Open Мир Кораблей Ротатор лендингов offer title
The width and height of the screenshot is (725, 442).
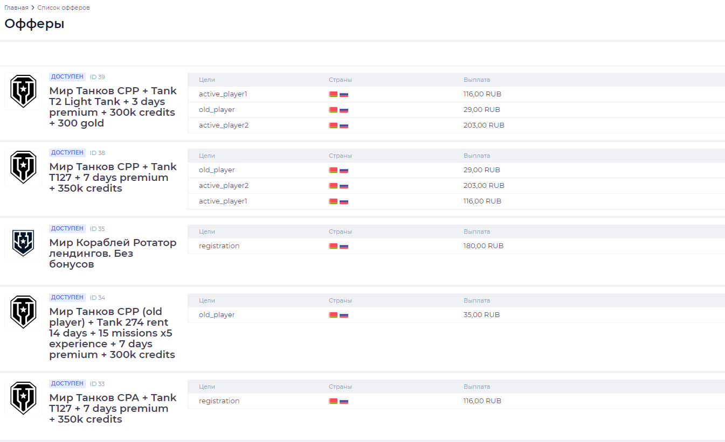click(113, 254)
